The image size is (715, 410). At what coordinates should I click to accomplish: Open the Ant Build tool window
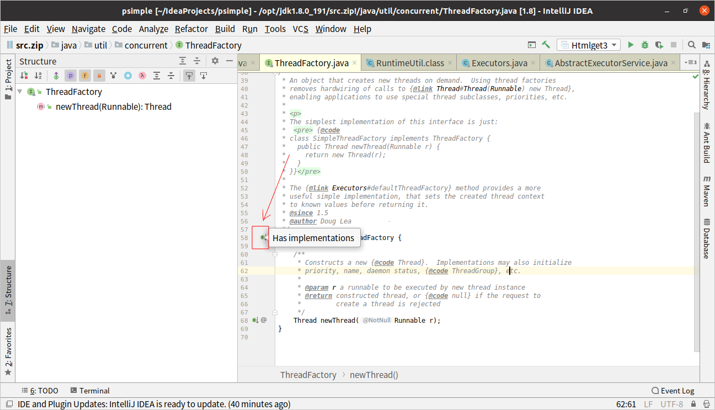(x=707, y=143)
